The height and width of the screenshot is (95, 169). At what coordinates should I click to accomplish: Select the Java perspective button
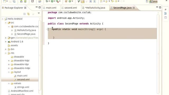tap(153, 1)
